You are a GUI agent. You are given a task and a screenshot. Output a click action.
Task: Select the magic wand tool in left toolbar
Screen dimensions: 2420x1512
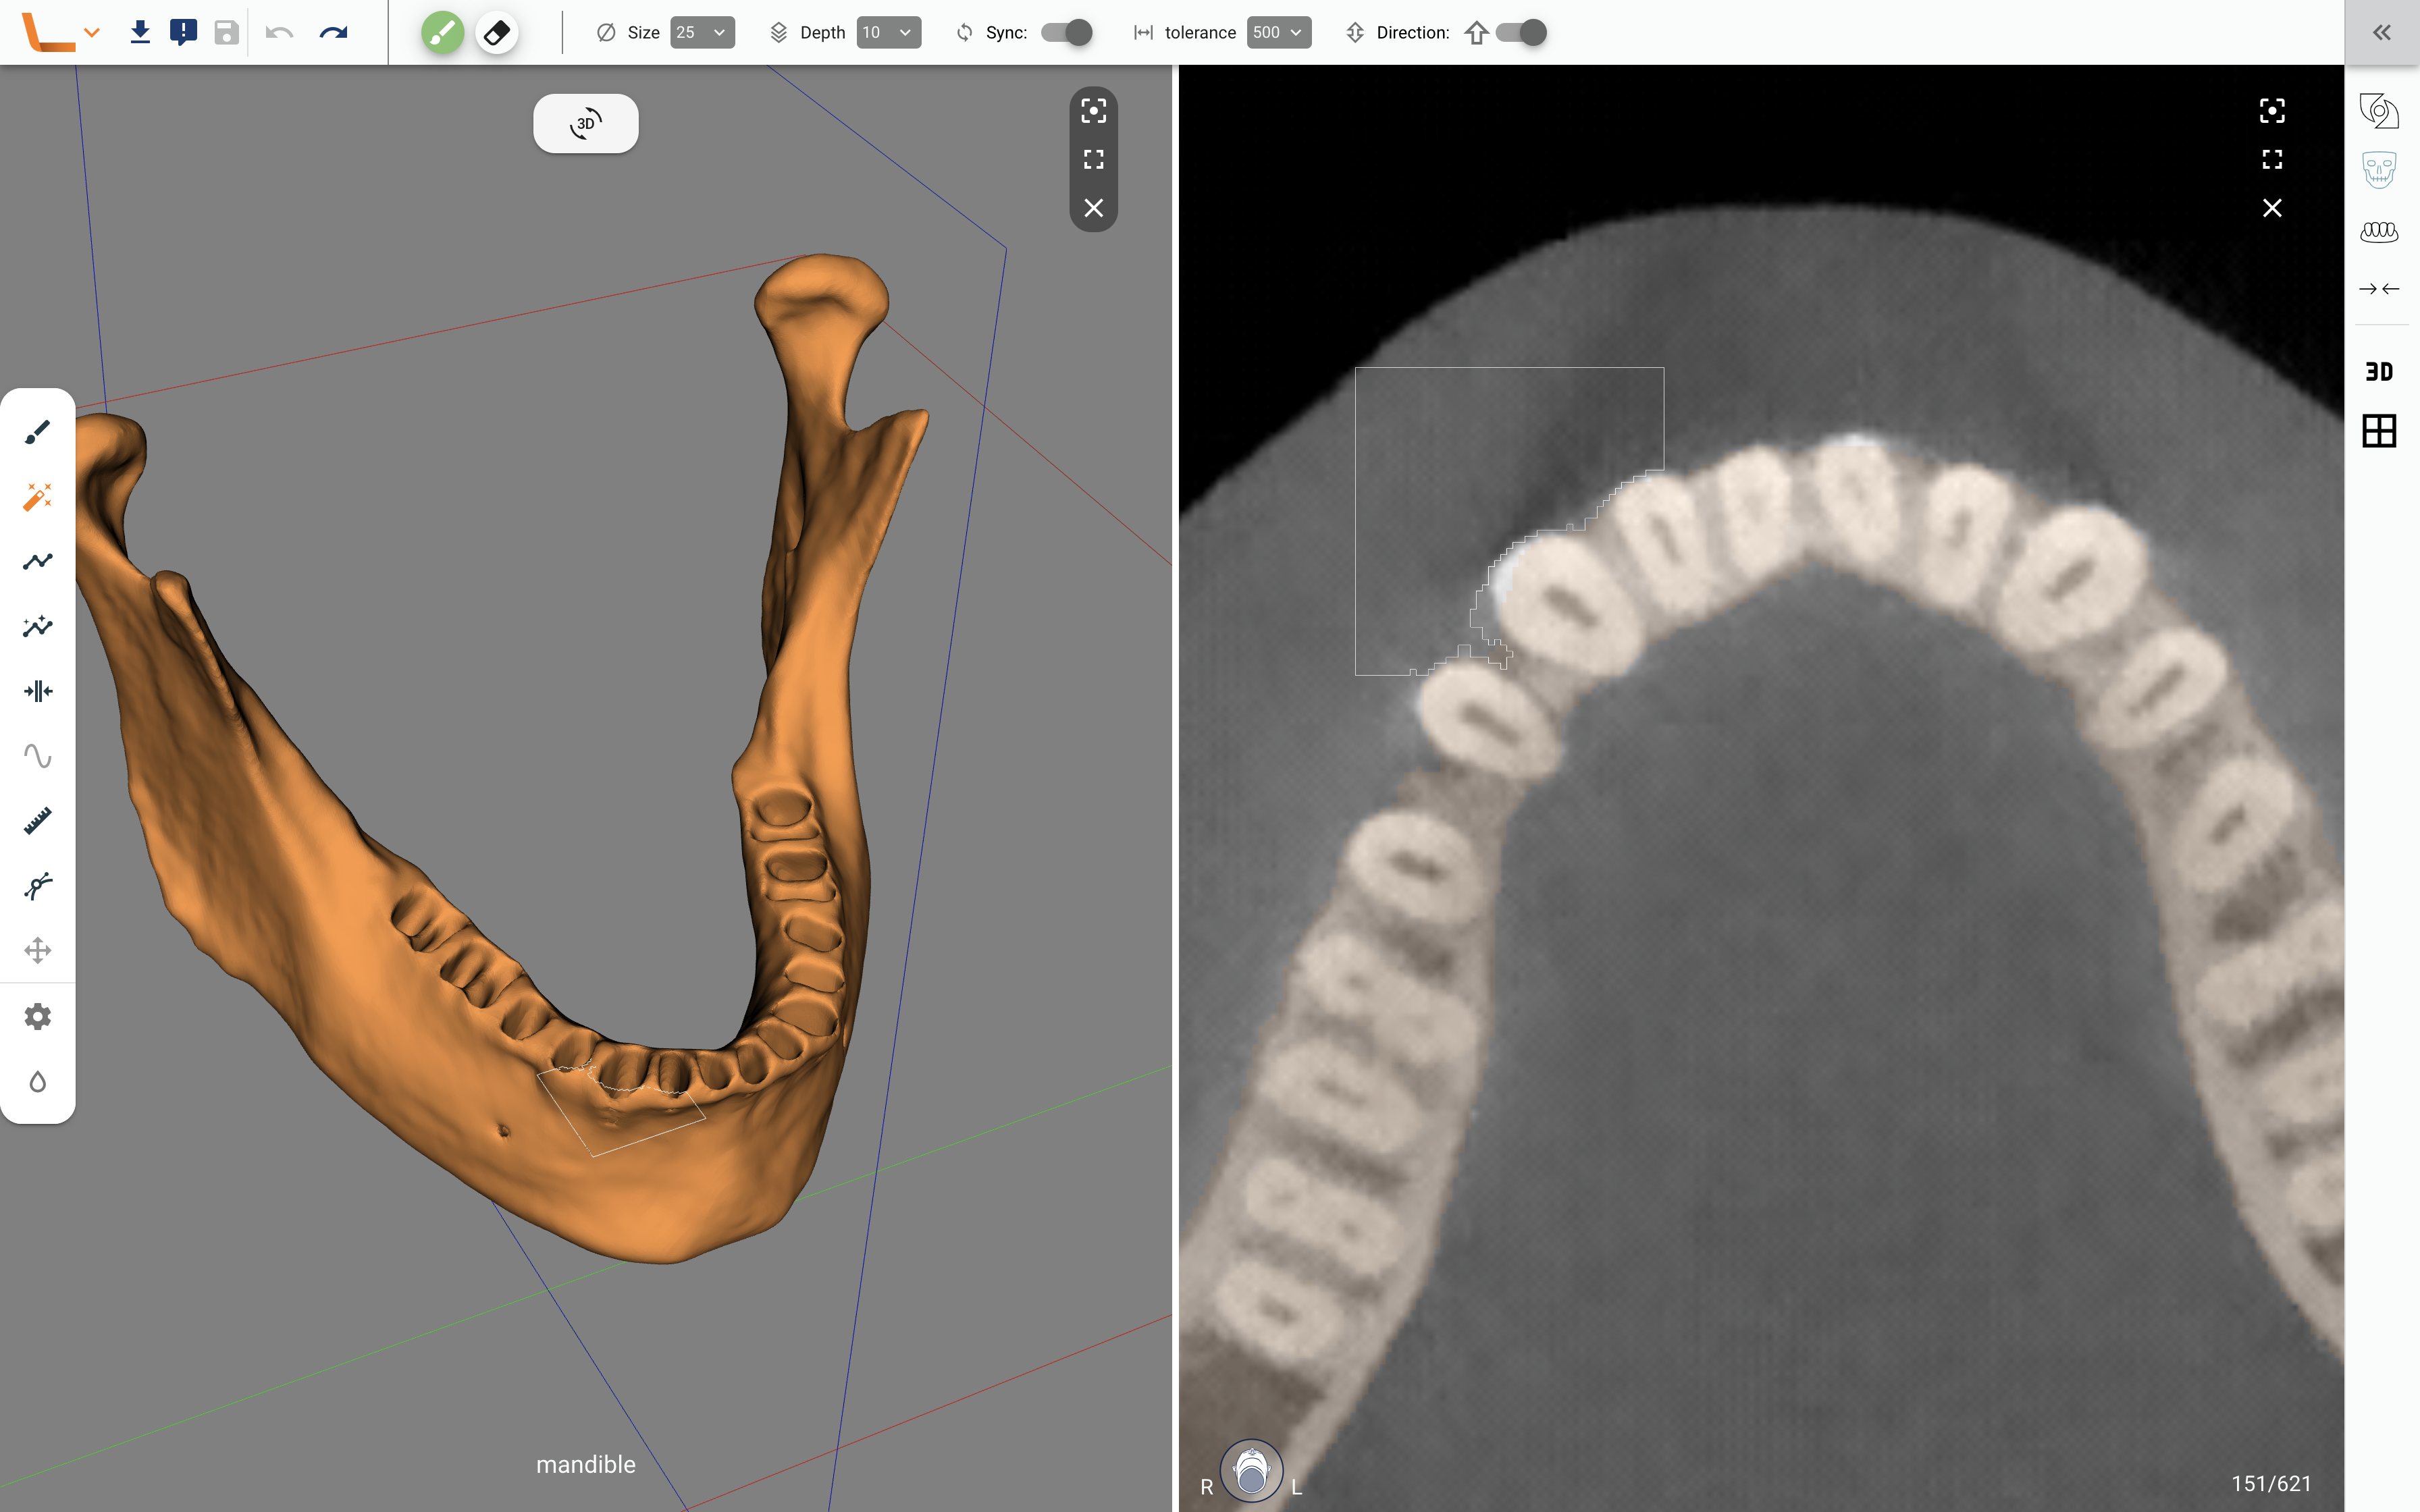click(x=37, y=497)
